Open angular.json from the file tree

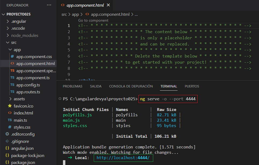point(22,148)
